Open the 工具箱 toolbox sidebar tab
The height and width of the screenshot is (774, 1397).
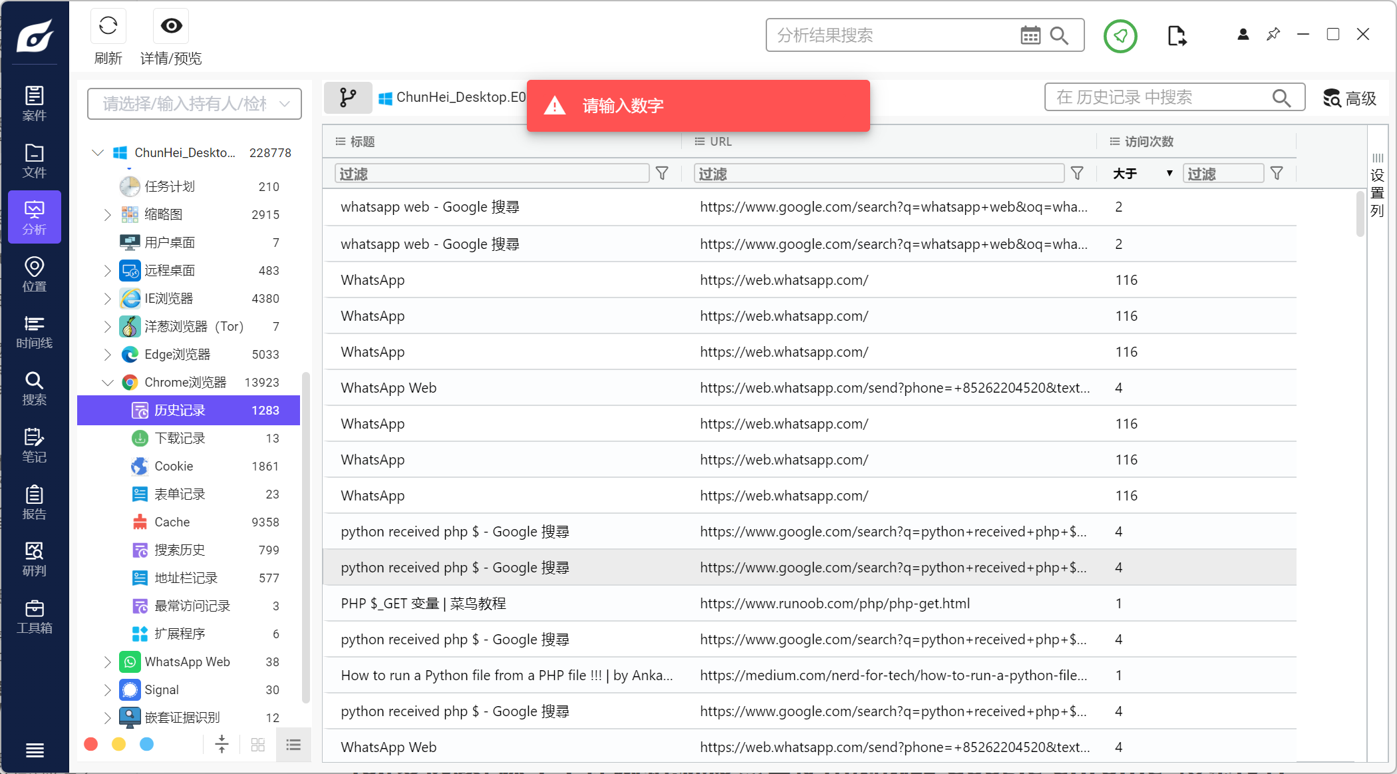[35, 617]
